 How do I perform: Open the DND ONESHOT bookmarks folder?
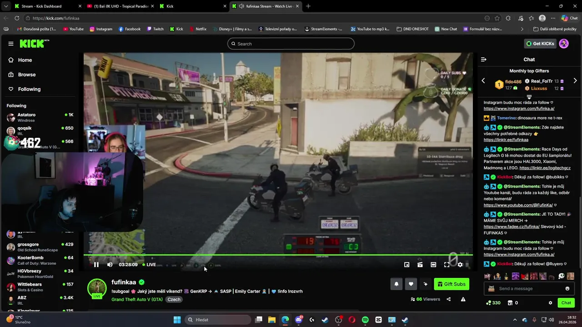412,29
